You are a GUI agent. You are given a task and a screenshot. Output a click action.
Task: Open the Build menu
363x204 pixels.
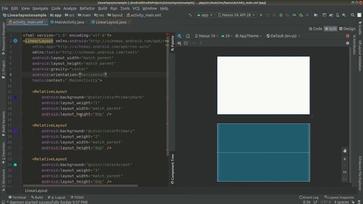point(102,8)
